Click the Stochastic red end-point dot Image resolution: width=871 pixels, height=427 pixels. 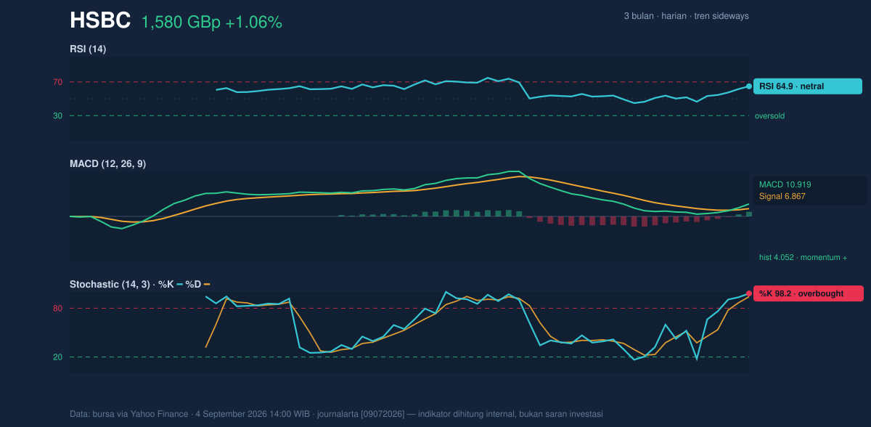pyautogui.click(x=749, y=293)
